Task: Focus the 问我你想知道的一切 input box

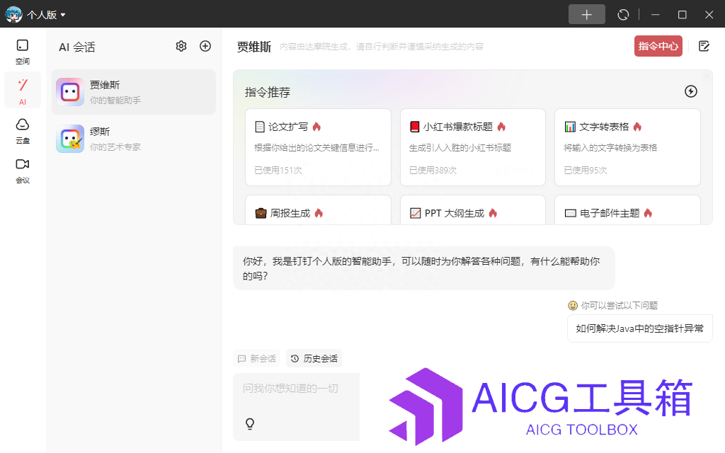Action: pyautogui.click(x=297, y=407)
